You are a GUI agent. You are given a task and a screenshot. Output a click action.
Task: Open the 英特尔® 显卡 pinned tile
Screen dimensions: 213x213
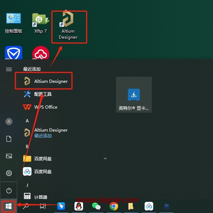pos(134,95)
